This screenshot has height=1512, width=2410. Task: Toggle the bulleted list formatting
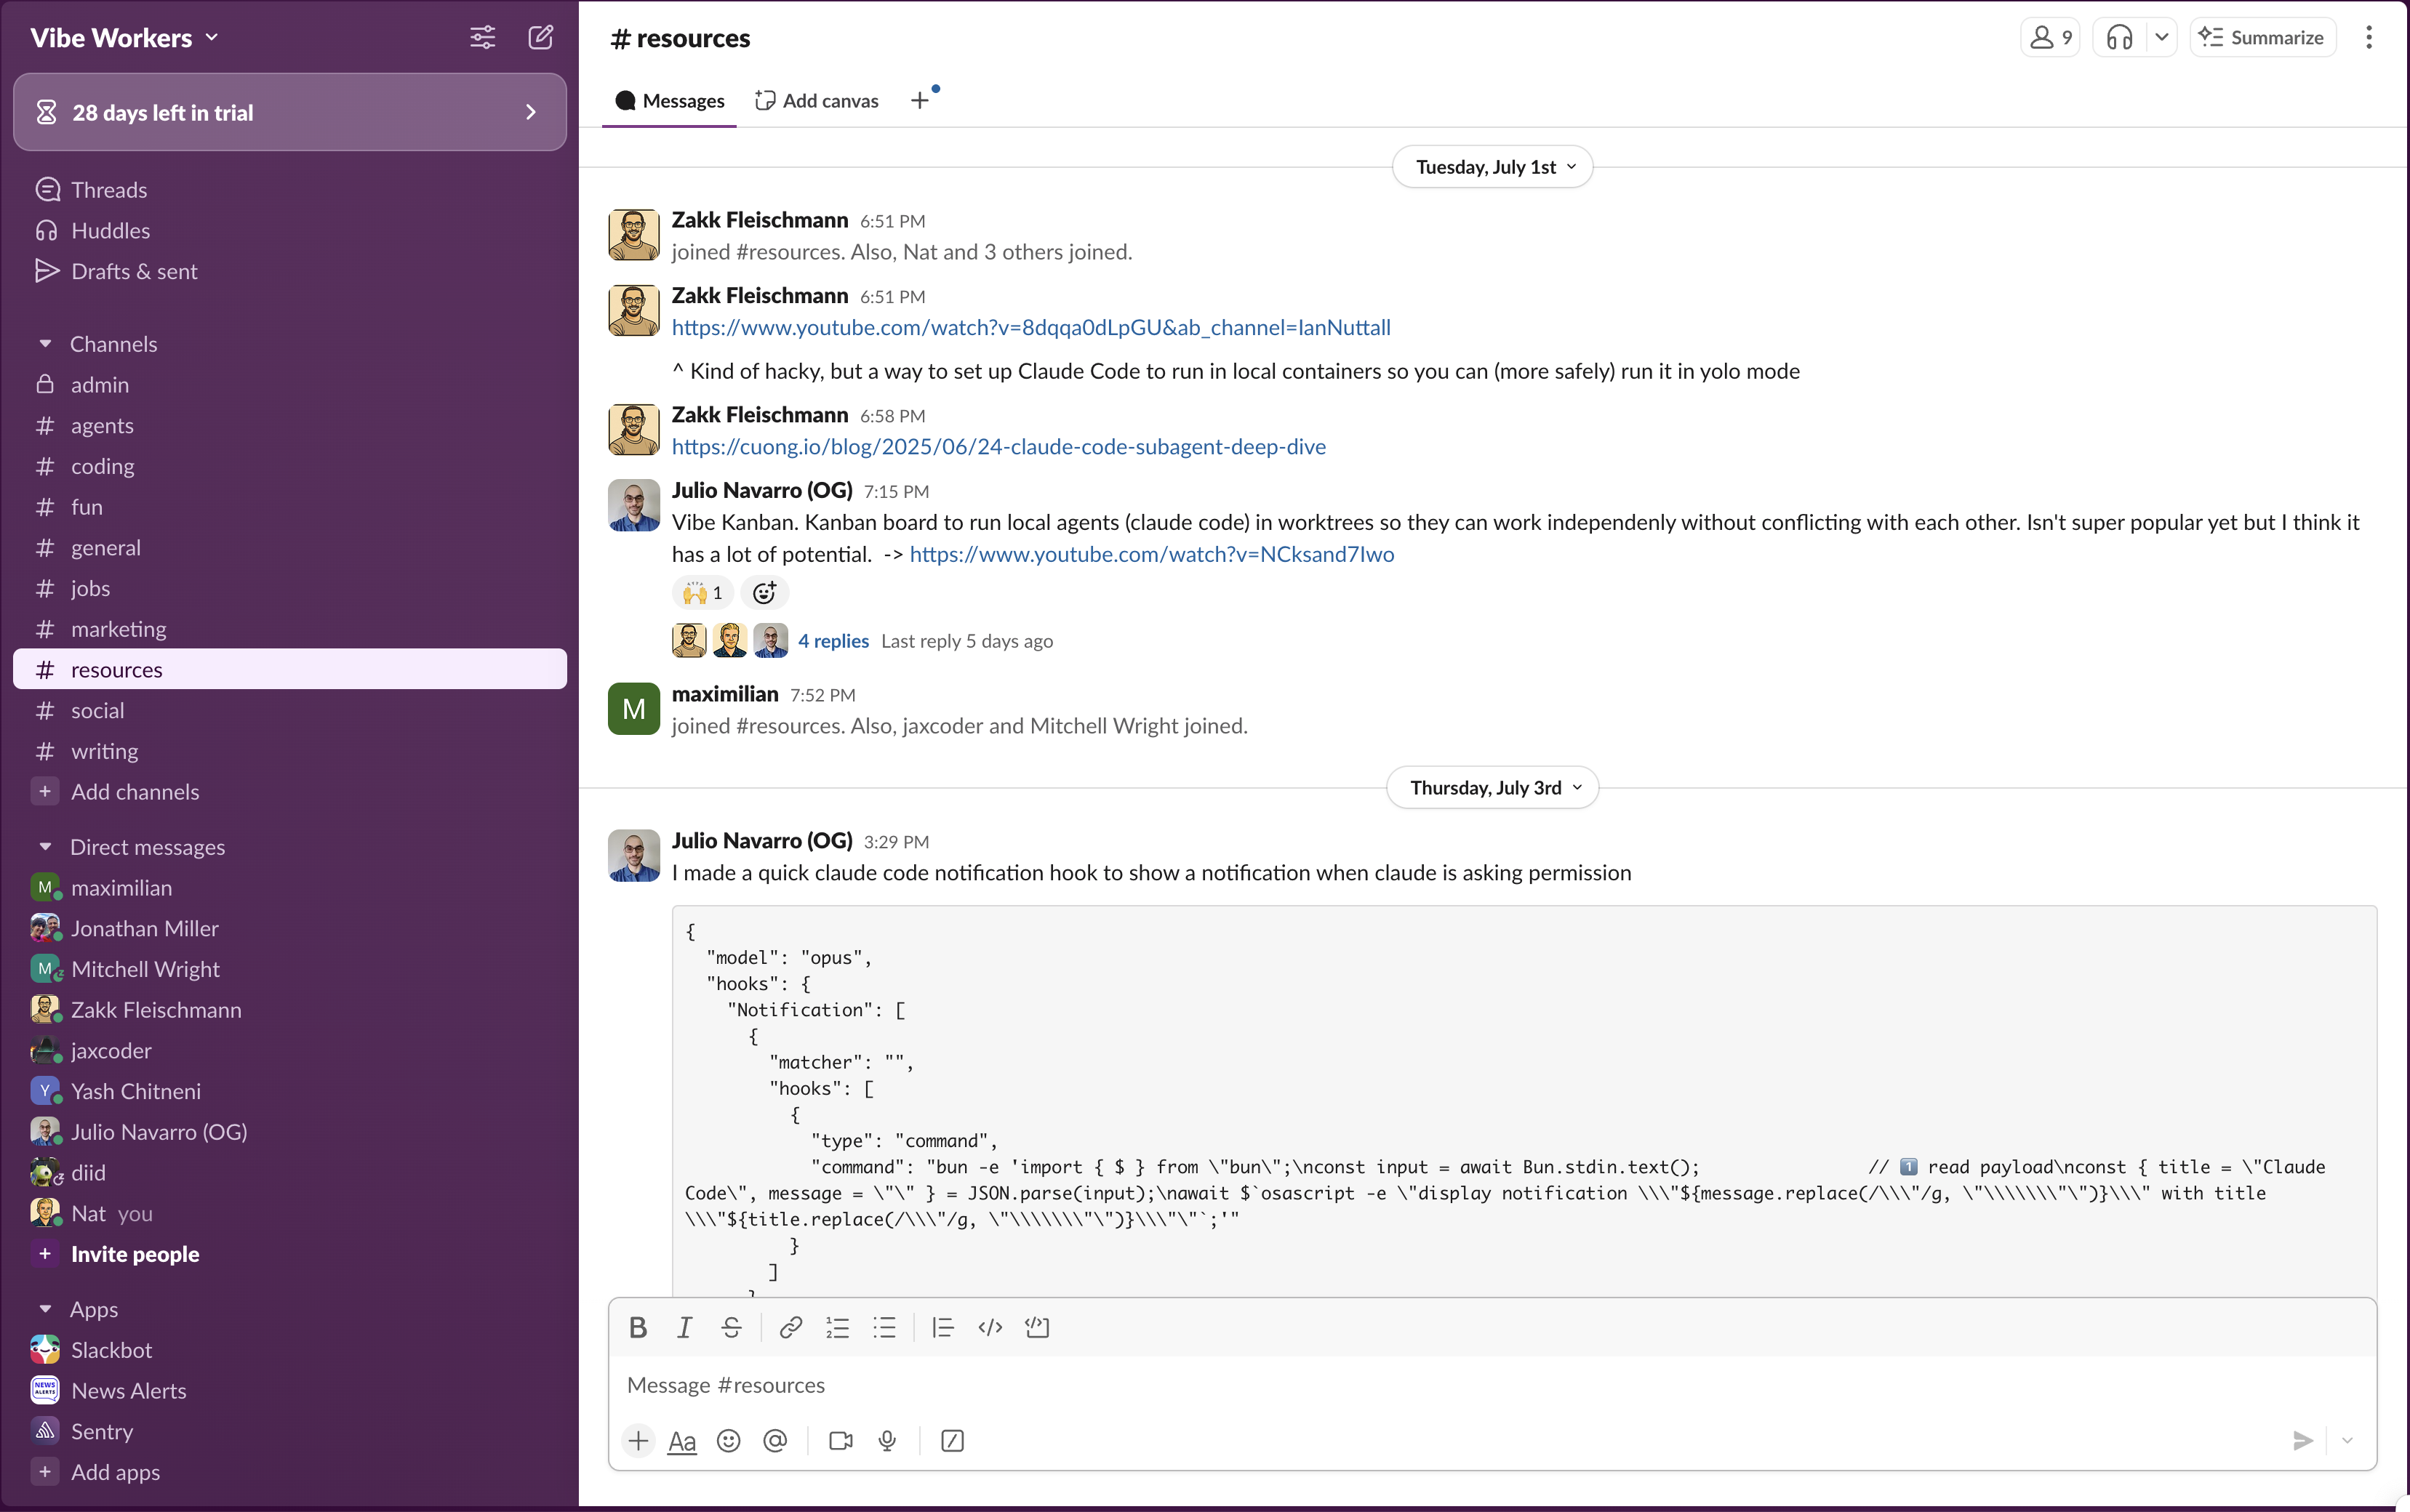point(884,1327)
